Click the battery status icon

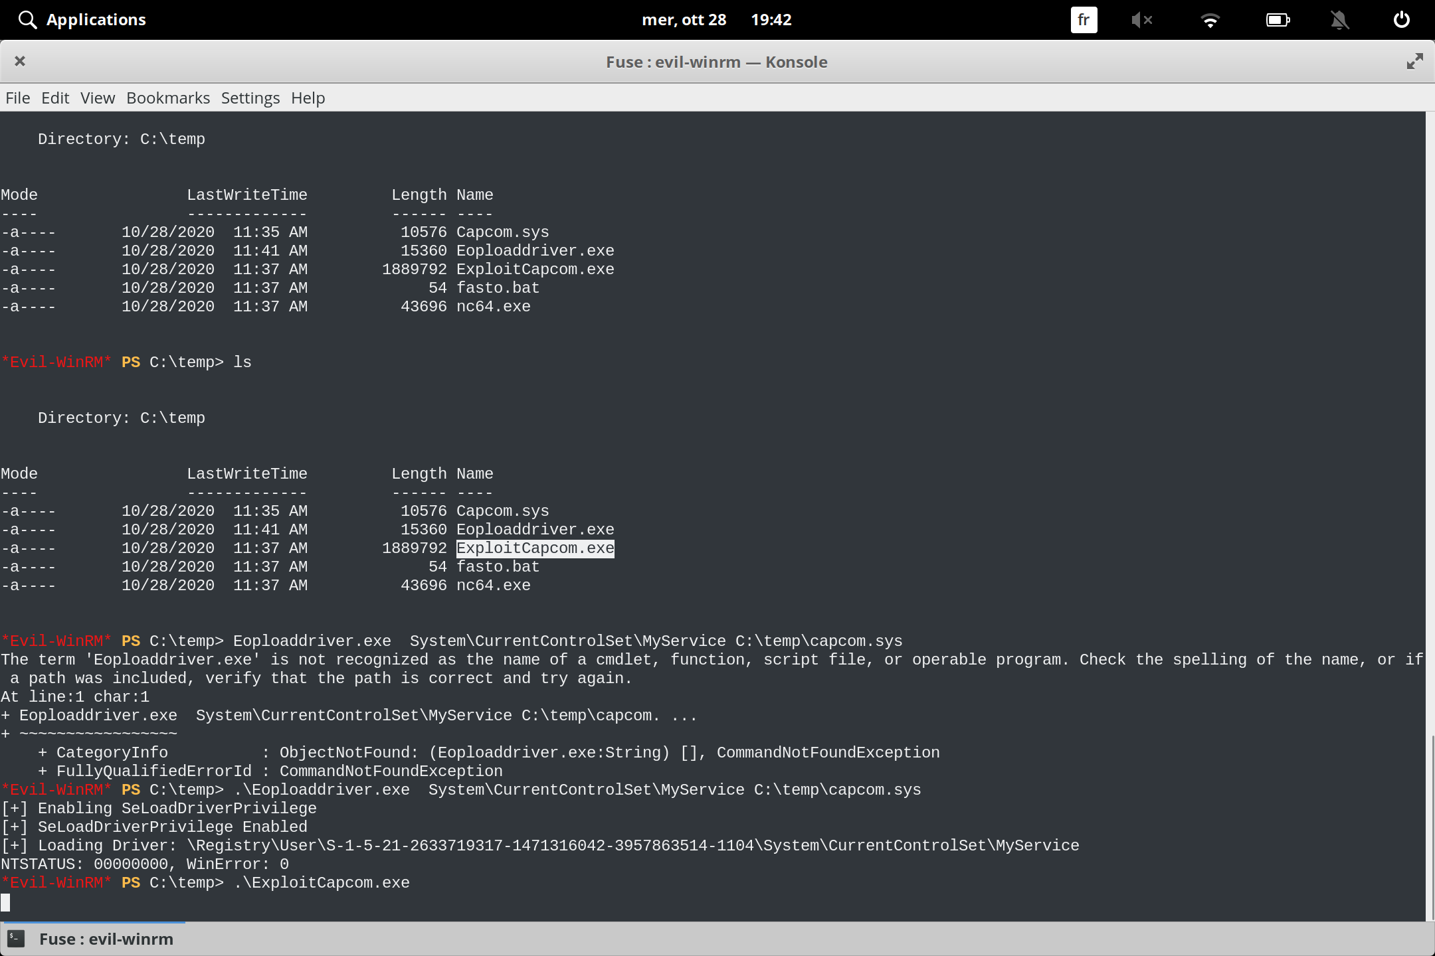[1277, 19]
